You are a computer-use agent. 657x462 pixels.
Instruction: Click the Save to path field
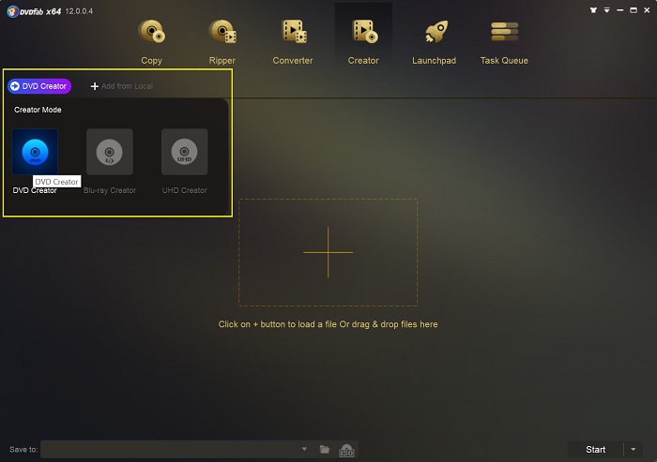pos(169,450)
